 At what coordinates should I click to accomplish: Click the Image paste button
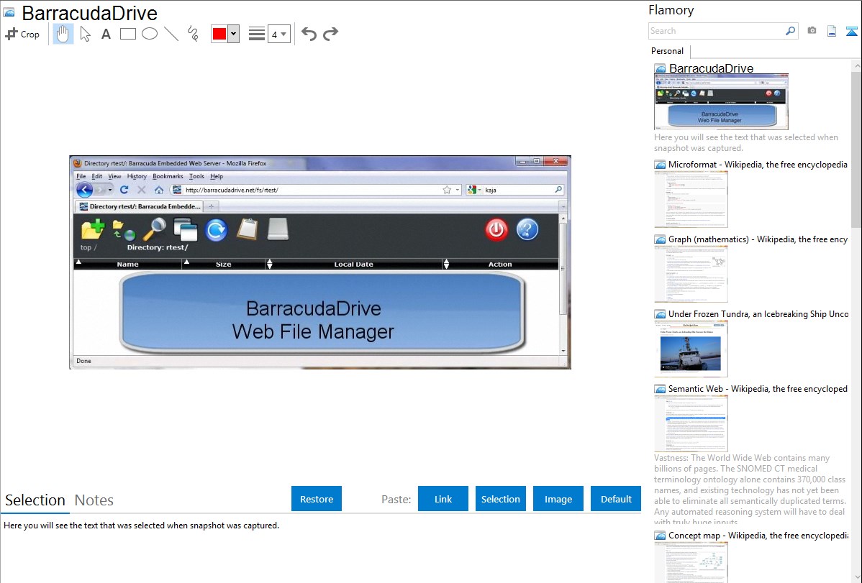558,499
